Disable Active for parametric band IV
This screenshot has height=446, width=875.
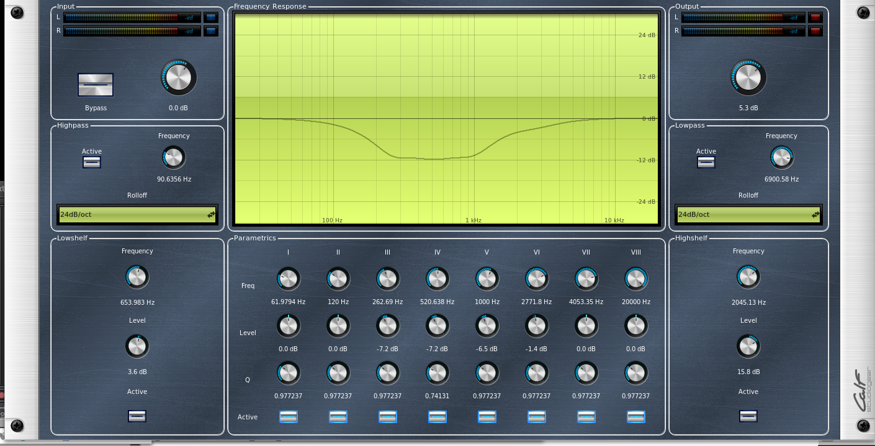437,417
